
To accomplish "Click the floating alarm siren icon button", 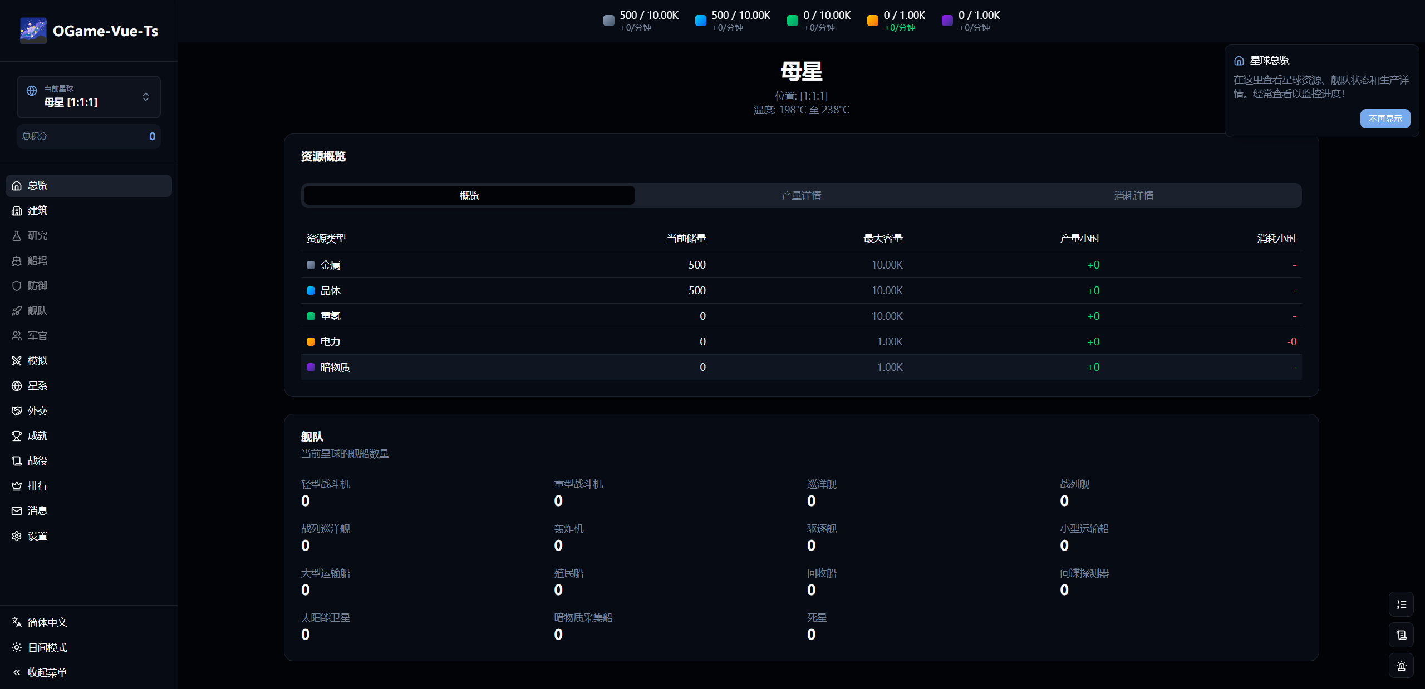I will (1401, 666).
